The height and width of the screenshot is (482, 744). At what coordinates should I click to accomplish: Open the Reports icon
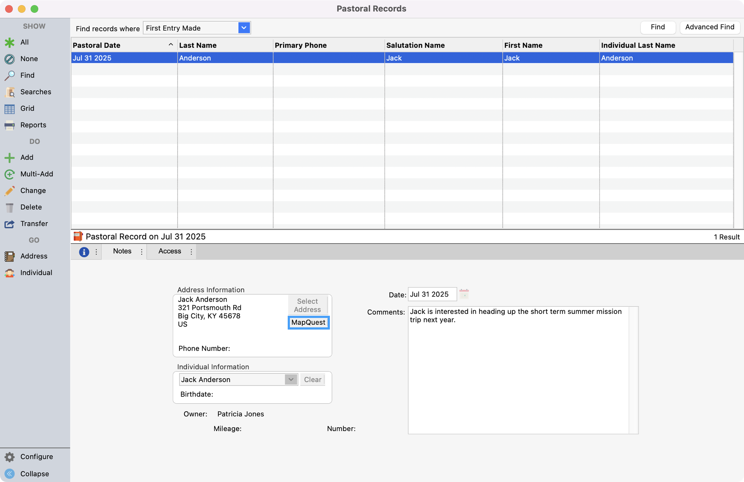pos(10,125)
